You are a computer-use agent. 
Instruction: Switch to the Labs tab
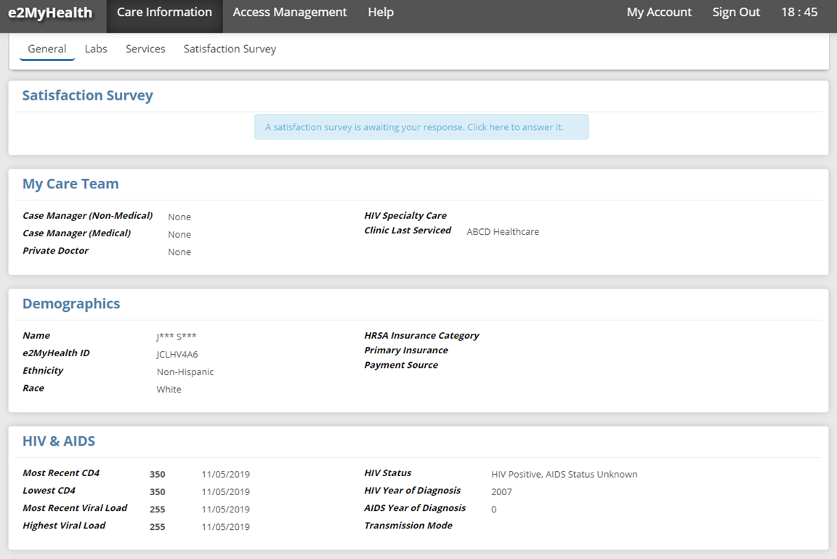pyautogui.click(x=96, y=49)
